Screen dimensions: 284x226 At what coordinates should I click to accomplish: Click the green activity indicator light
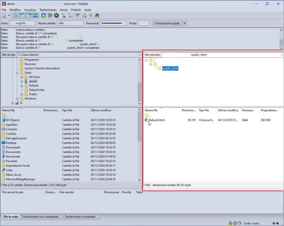click(x=274, y=223)
